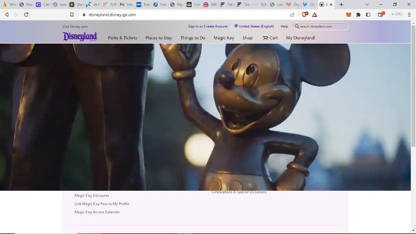Open the Brave Wallet icon

pyautogui.click(x=381, y=15)
